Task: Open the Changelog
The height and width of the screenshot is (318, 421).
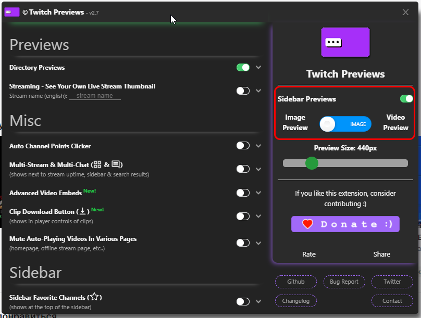Action: pyautogui.click(x=295, y=301)
